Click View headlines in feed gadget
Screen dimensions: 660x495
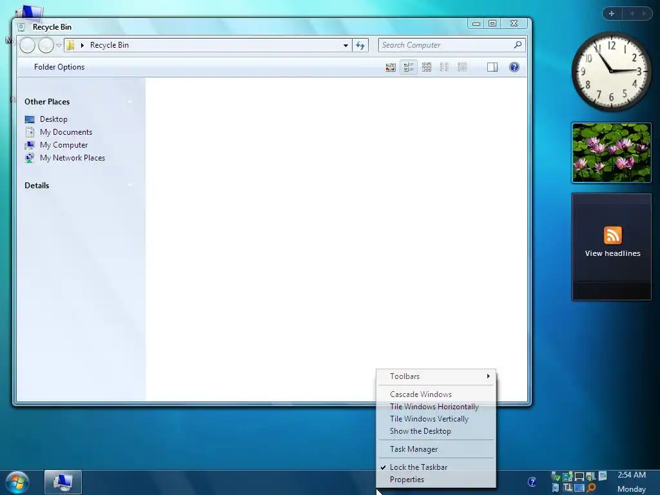(x=612, y=253)
